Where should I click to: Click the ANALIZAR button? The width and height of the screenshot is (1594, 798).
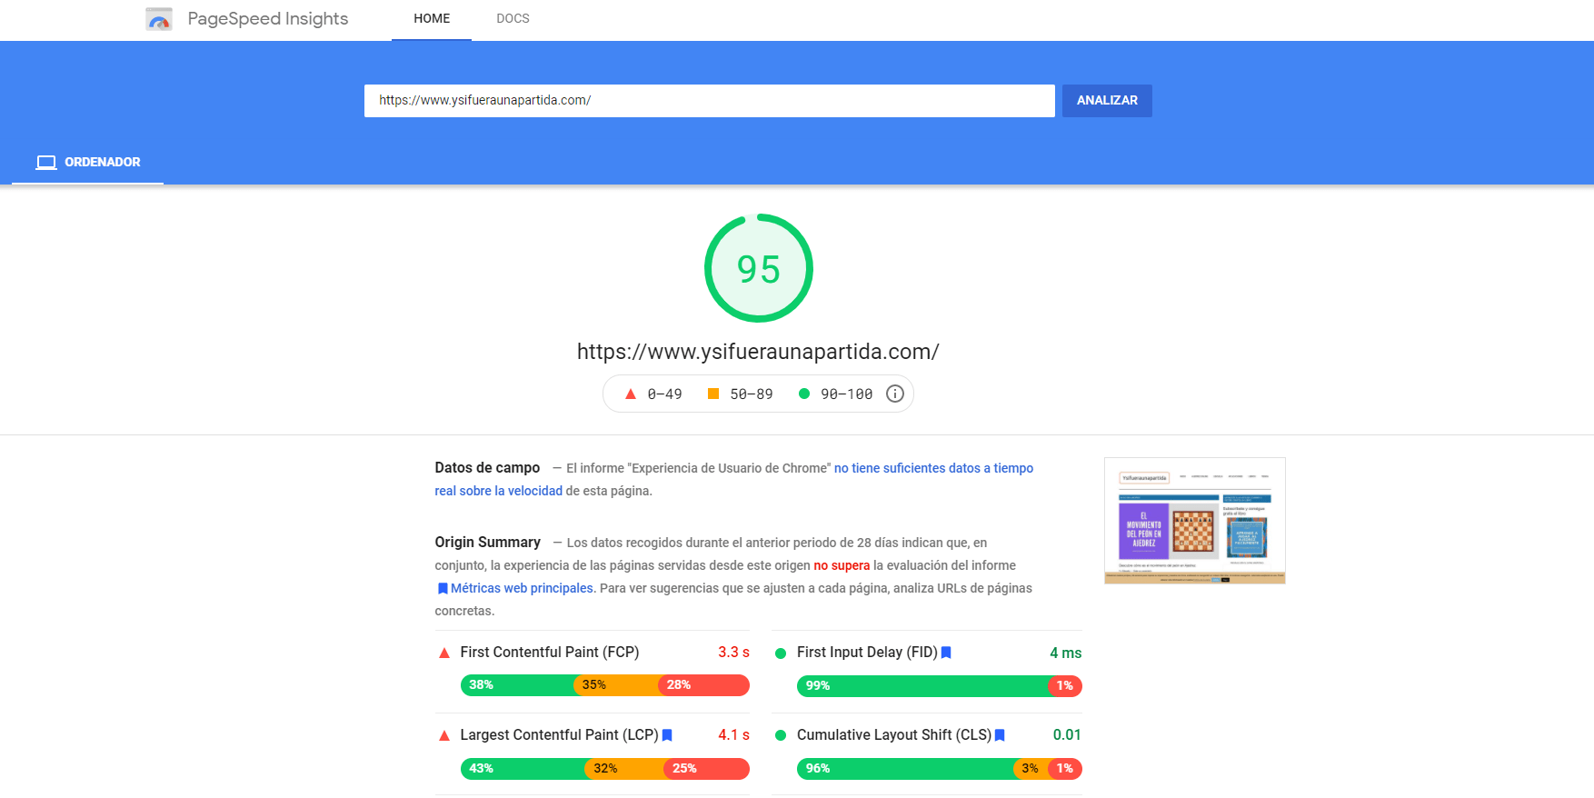point(1107,101)
